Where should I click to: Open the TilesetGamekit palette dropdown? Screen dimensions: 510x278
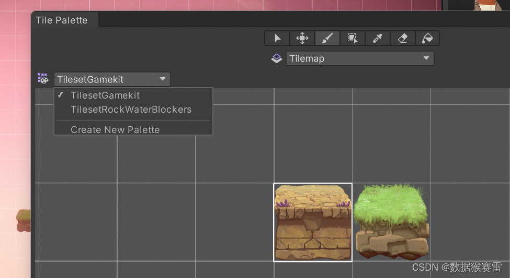click(x=112, y=79)
